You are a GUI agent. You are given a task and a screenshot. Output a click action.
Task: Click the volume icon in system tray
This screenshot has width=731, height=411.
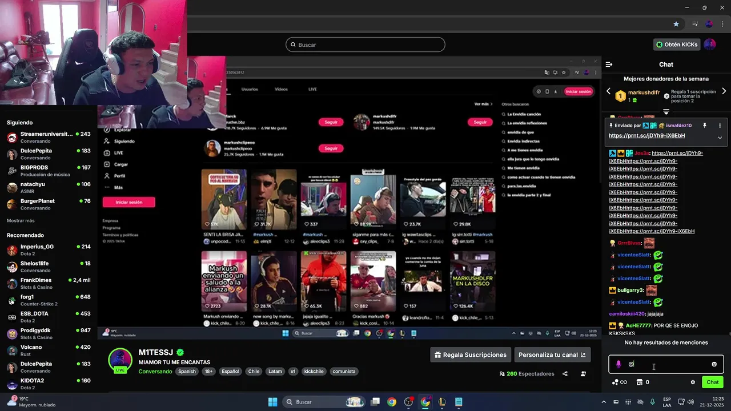(x=691, y=402)
